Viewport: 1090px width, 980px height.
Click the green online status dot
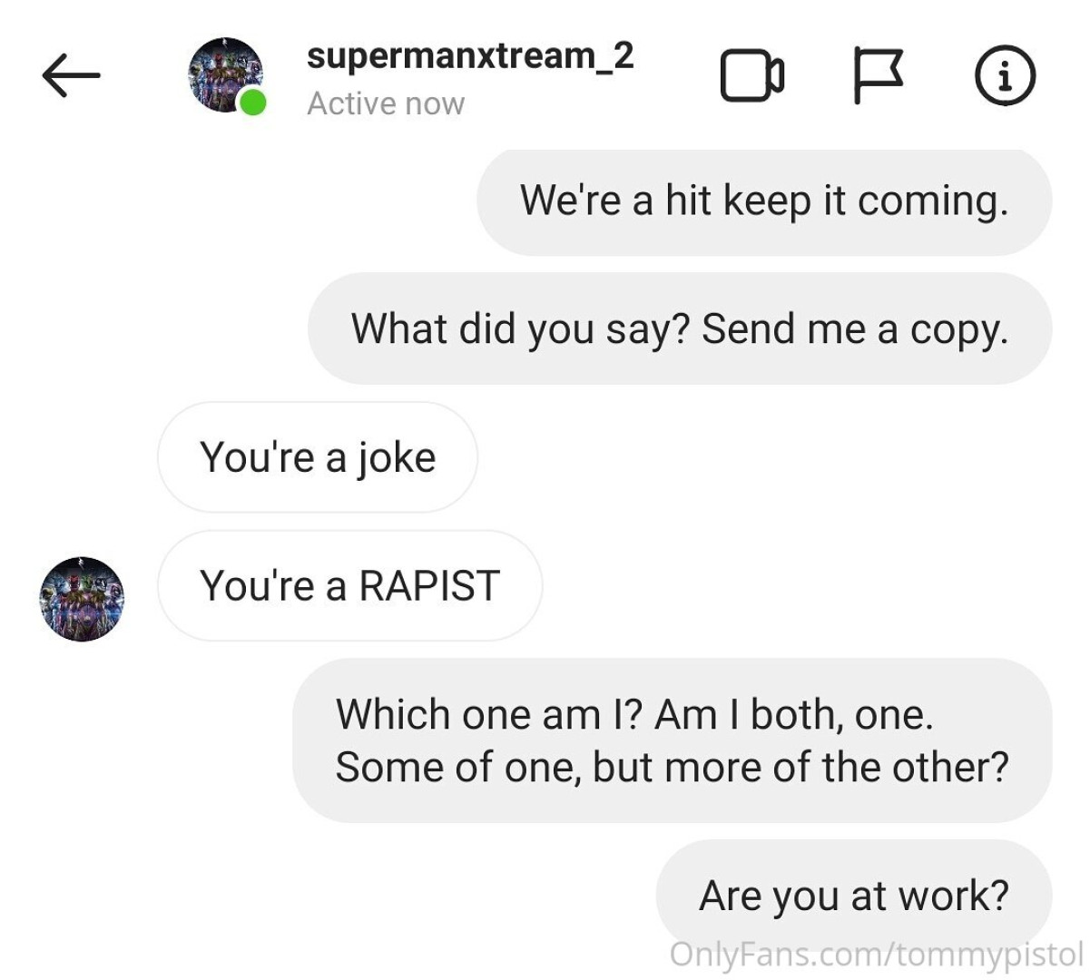pyautogui.click(x=252, y=103)
